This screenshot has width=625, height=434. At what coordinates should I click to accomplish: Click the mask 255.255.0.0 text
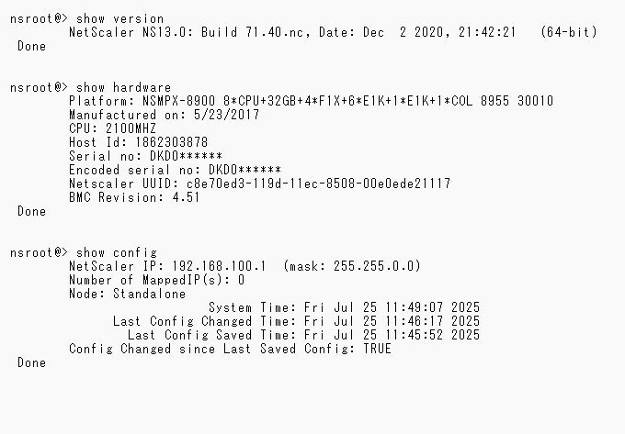coord(352,266)
